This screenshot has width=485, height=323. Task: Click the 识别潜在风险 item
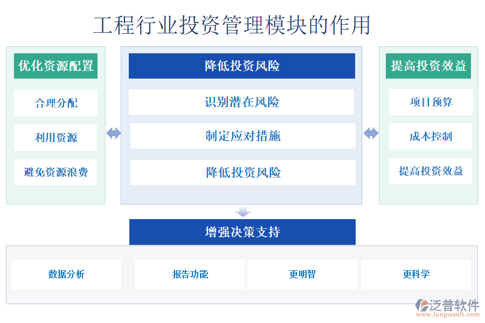click(x=242, y=102)
